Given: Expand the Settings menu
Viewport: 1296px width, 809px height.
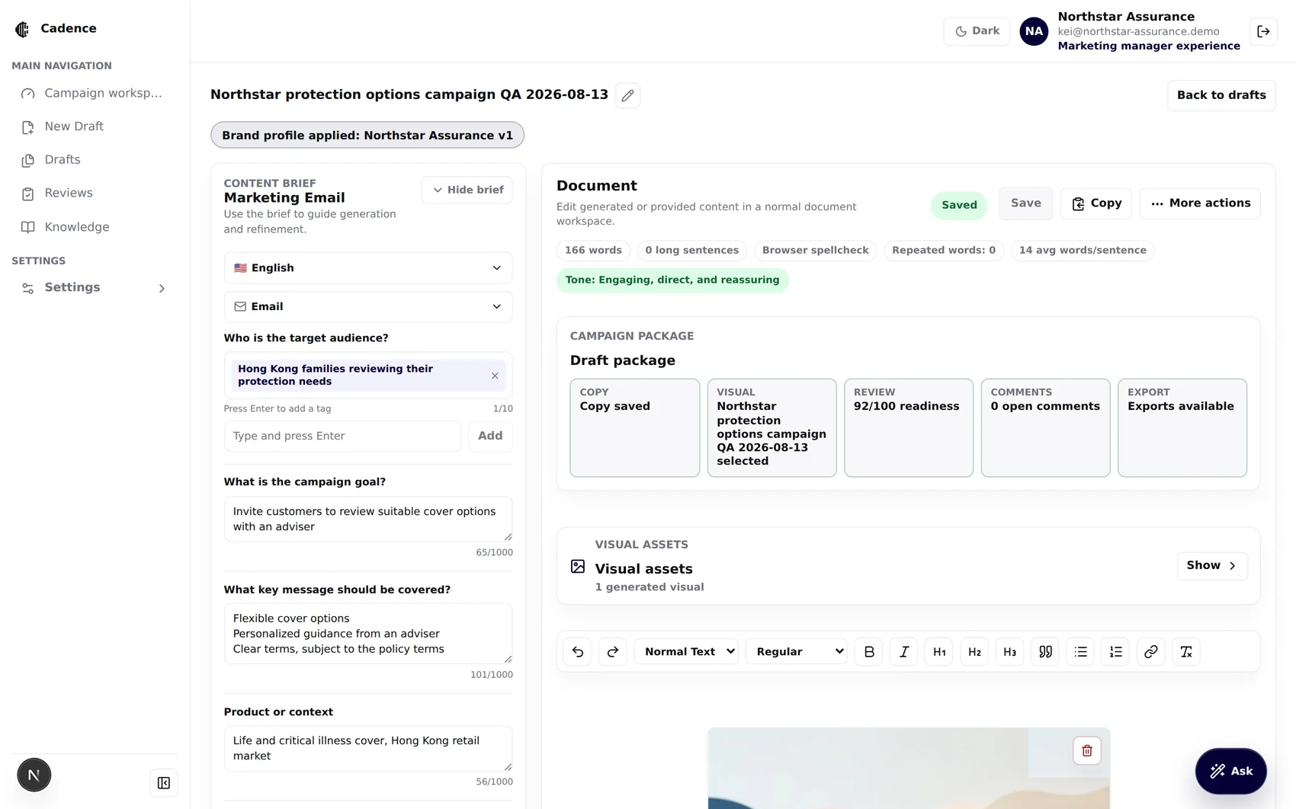Looking at the screenshot, I should point(95,288).
